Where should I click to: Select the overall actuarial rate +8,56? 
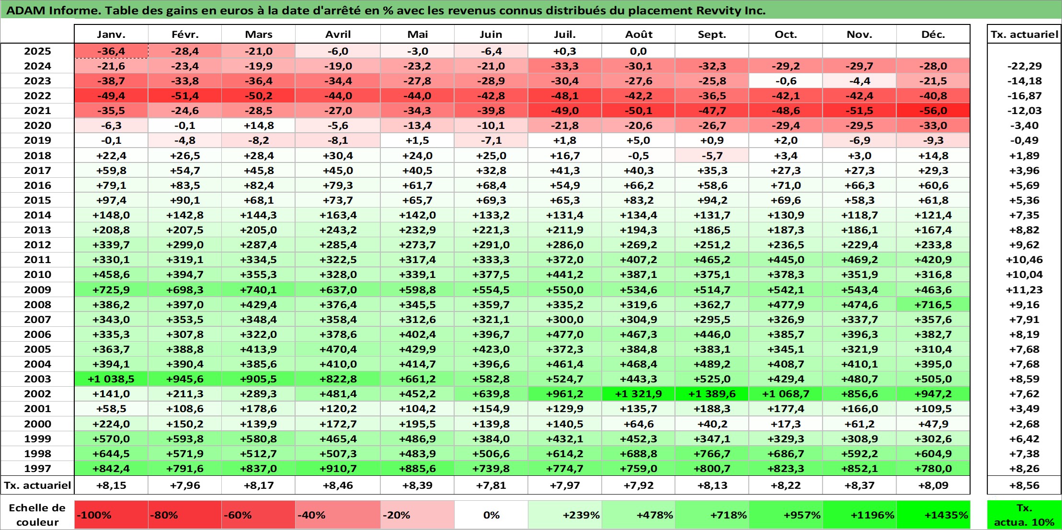1024,485
